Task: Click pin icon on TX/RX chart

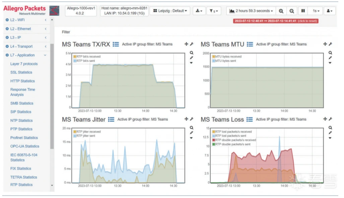Action: pos(192,58)
